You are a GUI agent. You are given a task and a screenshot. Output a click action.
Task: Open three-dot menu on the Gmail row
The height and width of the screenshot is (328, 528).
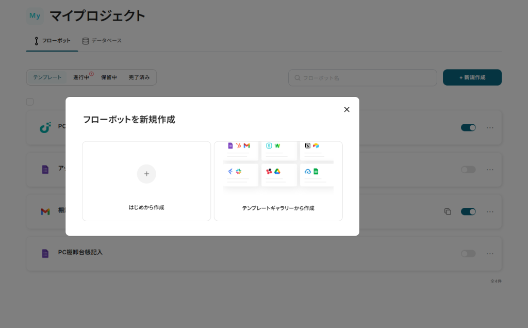pos(490,211)
